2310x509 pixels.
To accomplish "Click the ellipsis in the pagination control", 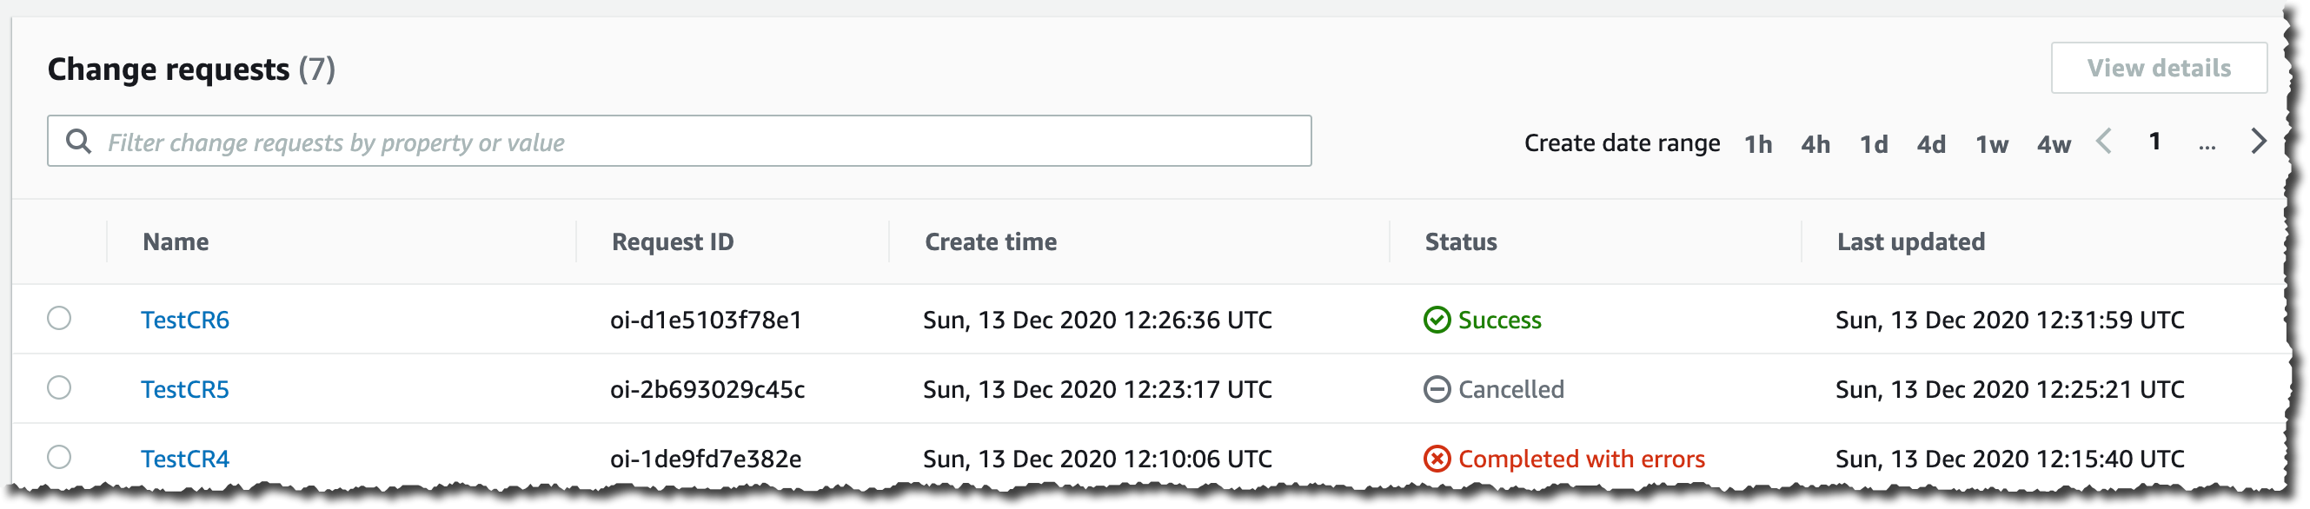I will 2207,145.
